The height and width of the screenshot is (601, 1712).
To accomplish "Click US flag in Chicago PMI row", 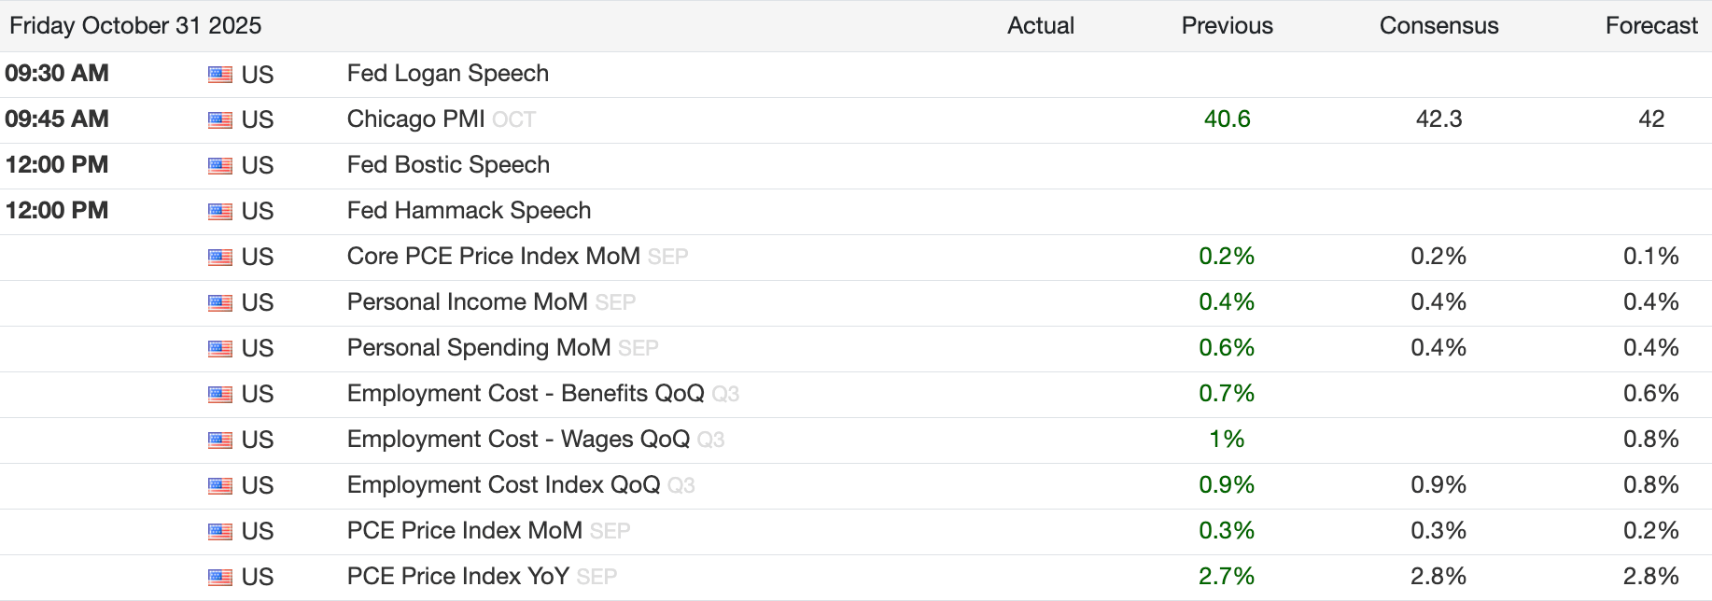I will [220, 120].
